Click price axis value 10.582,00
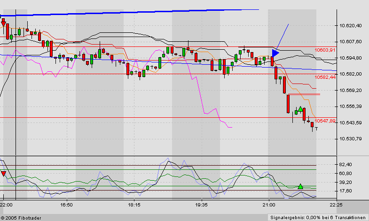Viewport: 369px width, 221px height. pyautogui.click(x=350, y=74)
